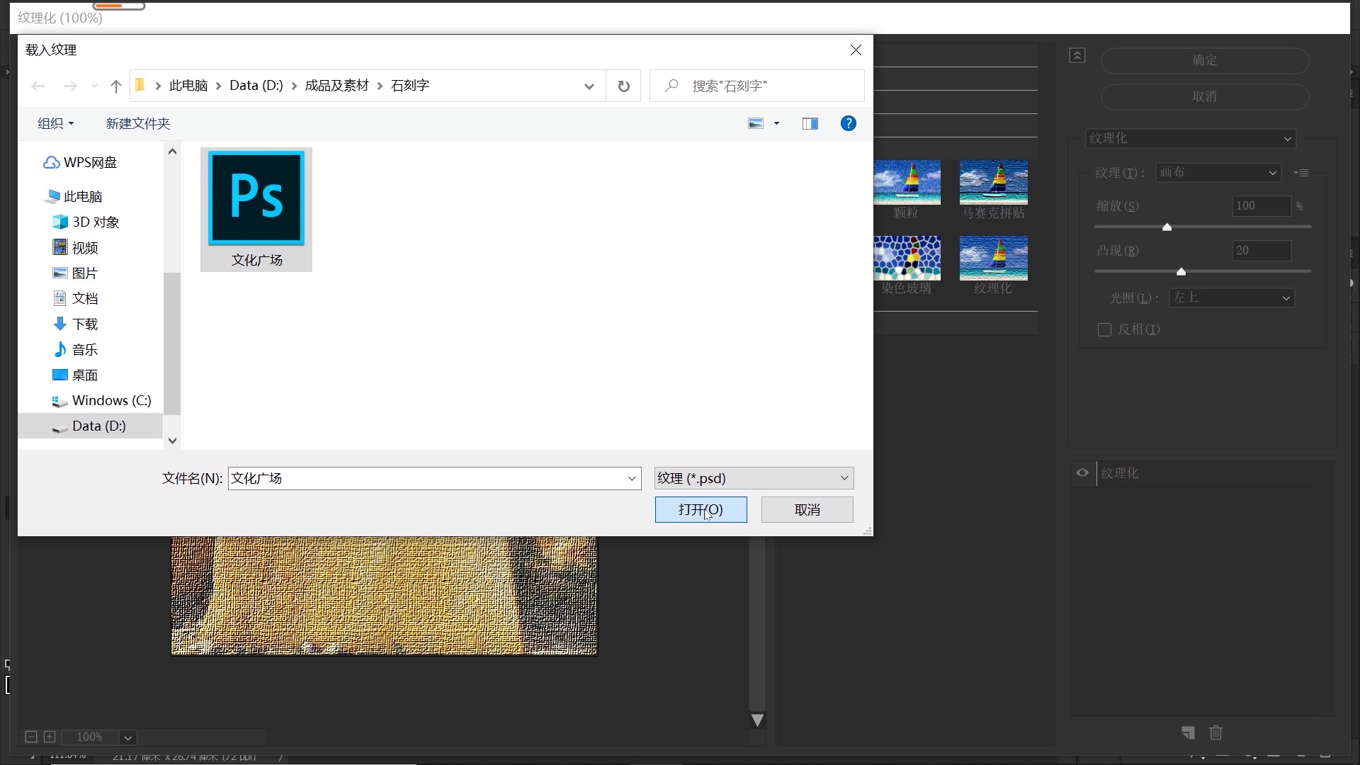Click the 取消 button in file dialog

(x=807, y=509)
